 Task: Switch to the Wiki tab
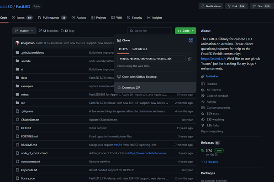pyautogui.click(x=116, y=18)
